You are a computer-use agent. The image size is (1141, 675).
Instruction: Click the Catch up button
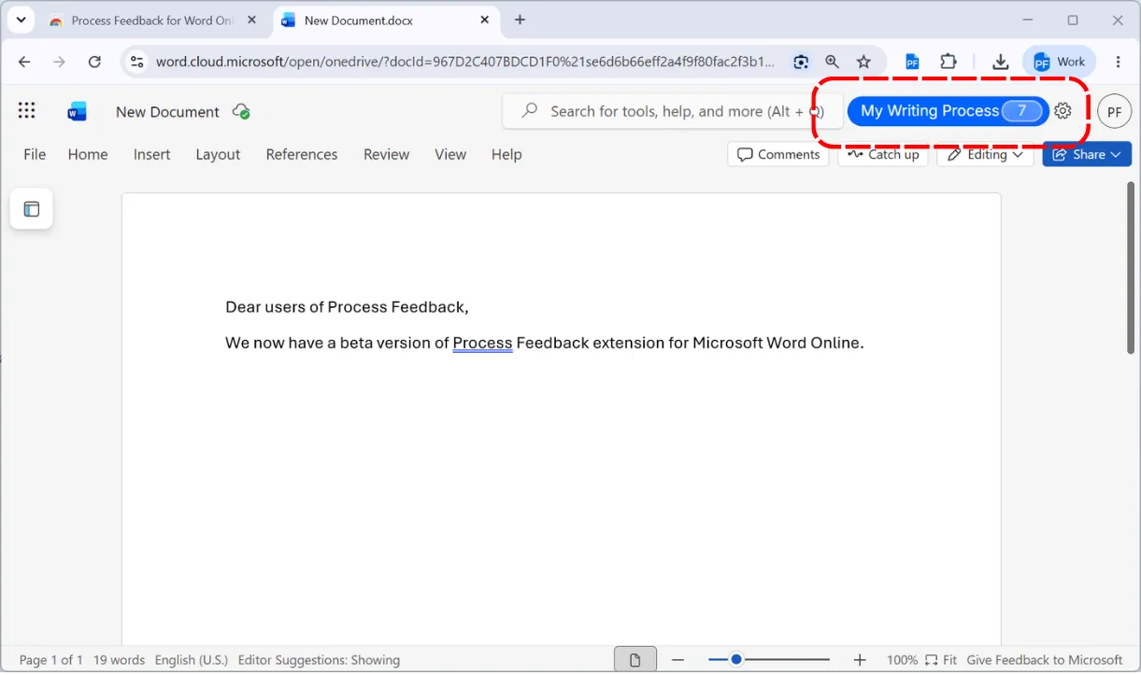point(883,154)
